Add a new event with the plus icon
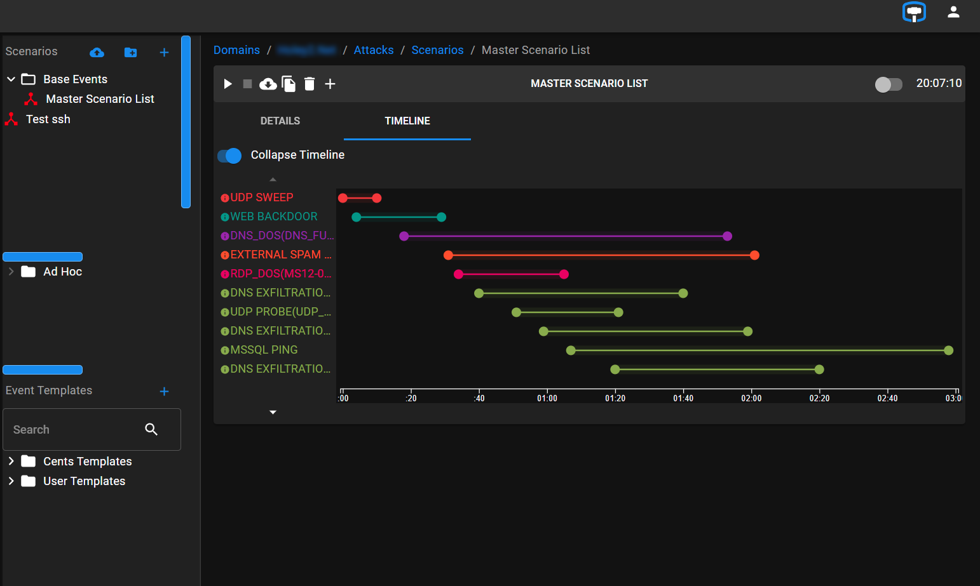The image size is (980, 586). (330, 83)
